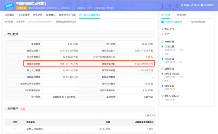
Task: Click the 导出报告 text button
Action: coord(209,5)
